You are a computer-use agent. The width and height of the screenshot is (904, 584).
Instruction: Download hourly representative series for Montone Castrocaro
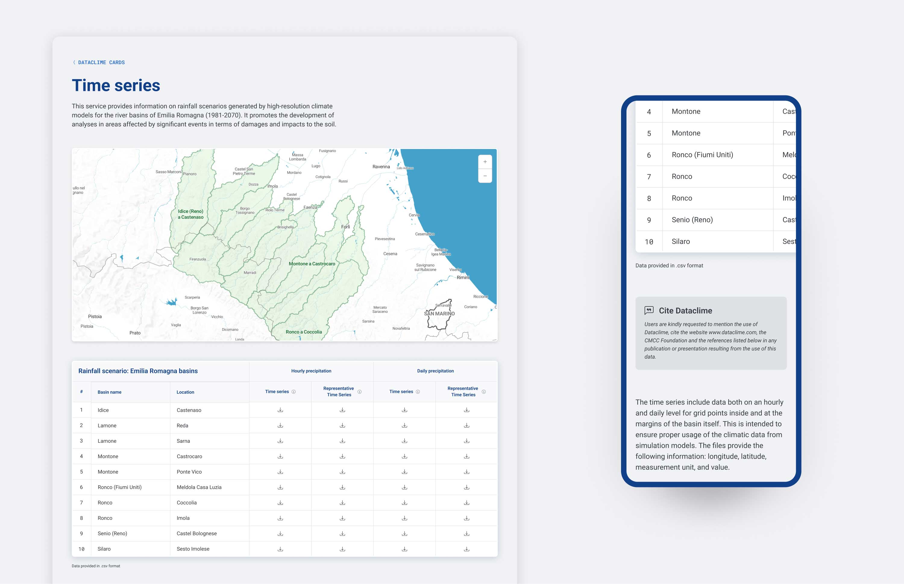(342, 456)
